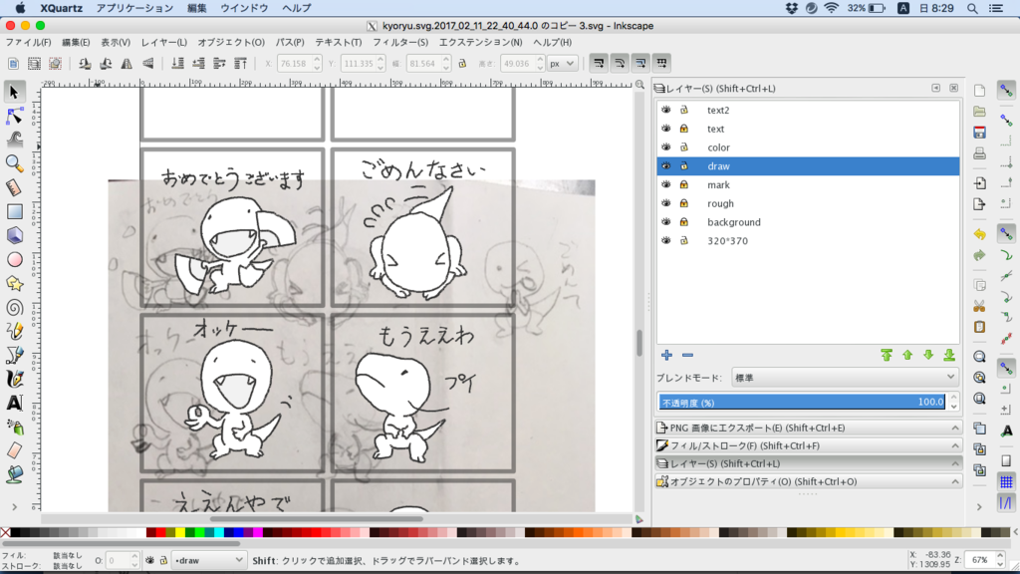Select the background layer row
Screen dimensions: 1020x574
click(808, 222)
